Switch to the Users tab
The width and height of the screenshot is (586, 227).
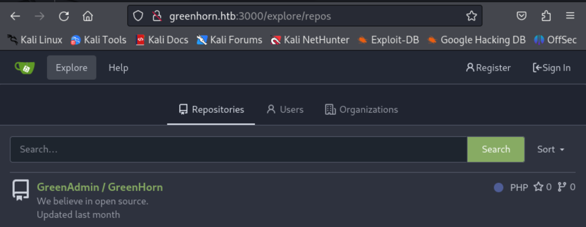click(285, 109)
